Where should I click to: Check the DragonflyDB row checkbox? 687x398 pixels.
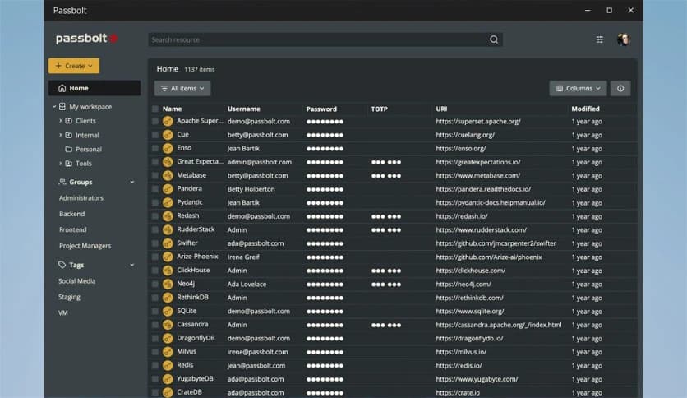tap(155, 339)
